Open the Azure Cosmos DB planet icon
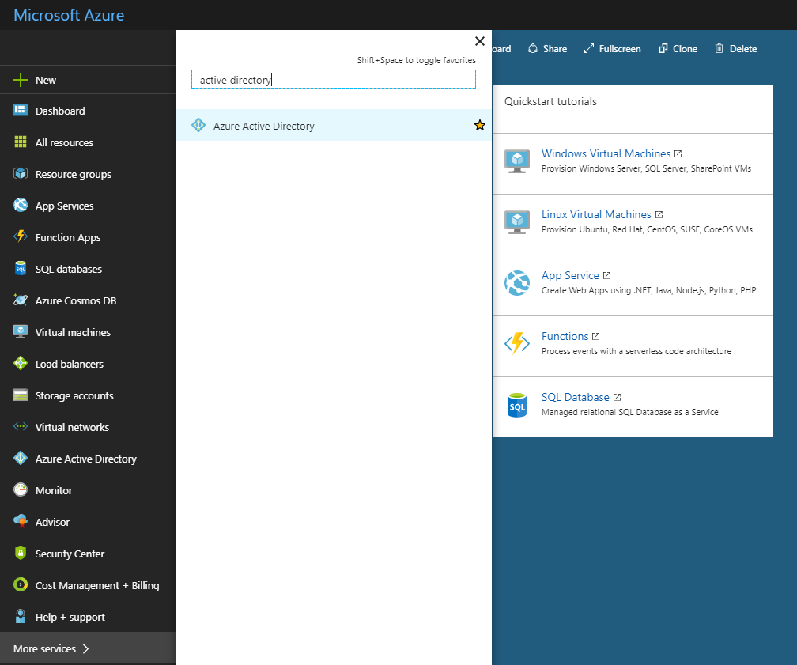 21,300
